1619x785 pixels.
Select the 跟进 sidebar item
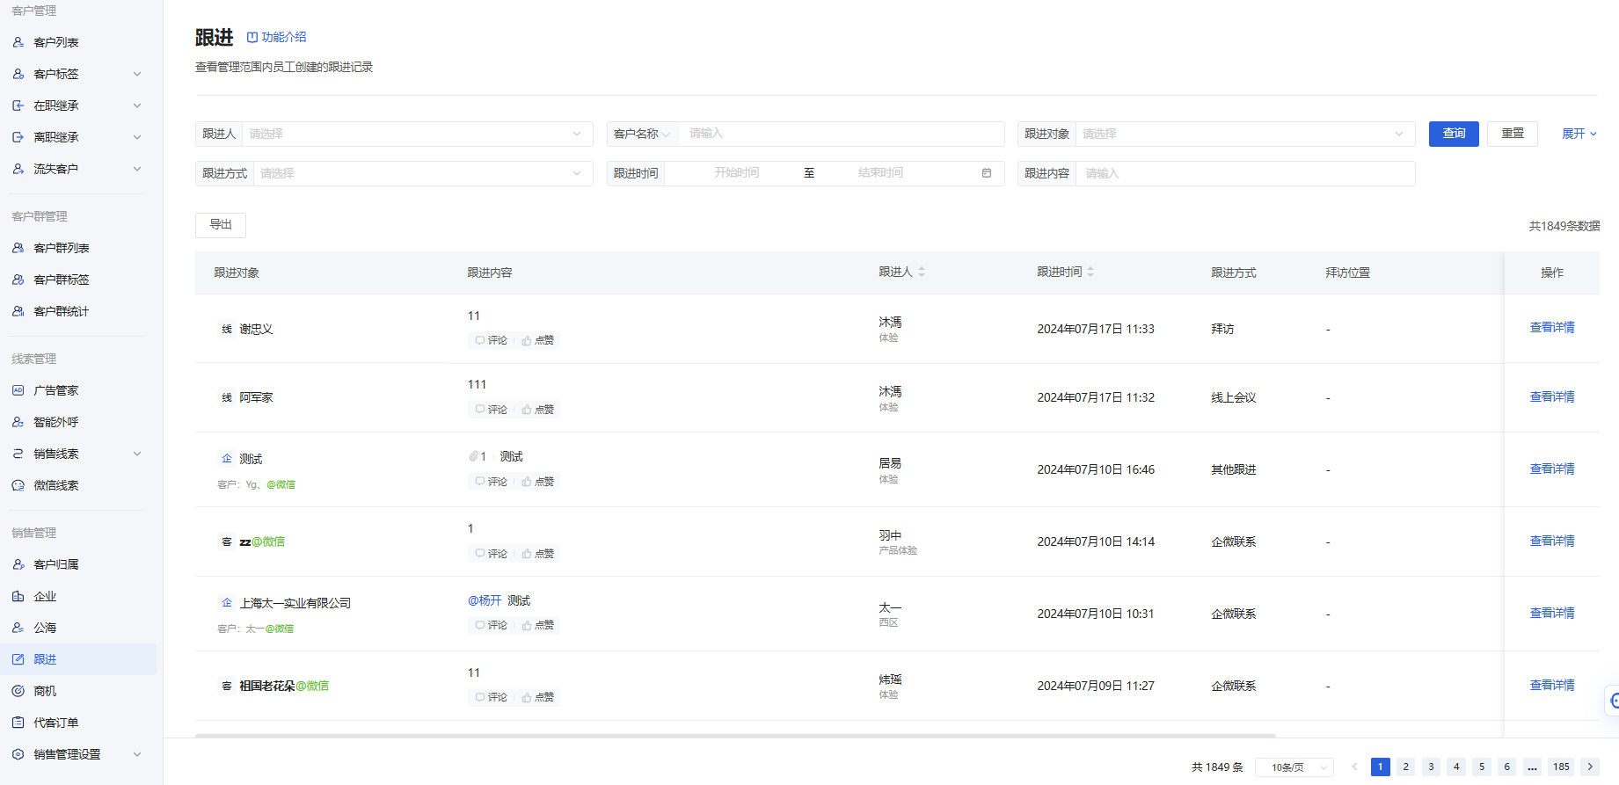78,659
